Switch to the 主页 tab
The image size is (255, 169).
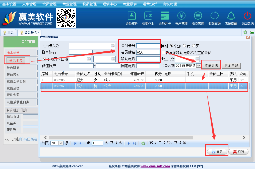pyautogui.click(x=8, y=33)
